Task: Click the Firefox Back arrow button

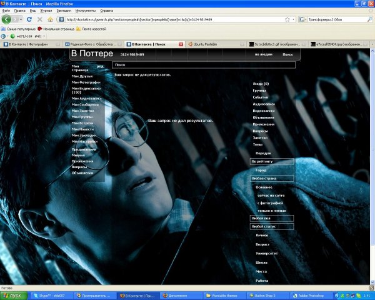Action: [x=6, y=19]
